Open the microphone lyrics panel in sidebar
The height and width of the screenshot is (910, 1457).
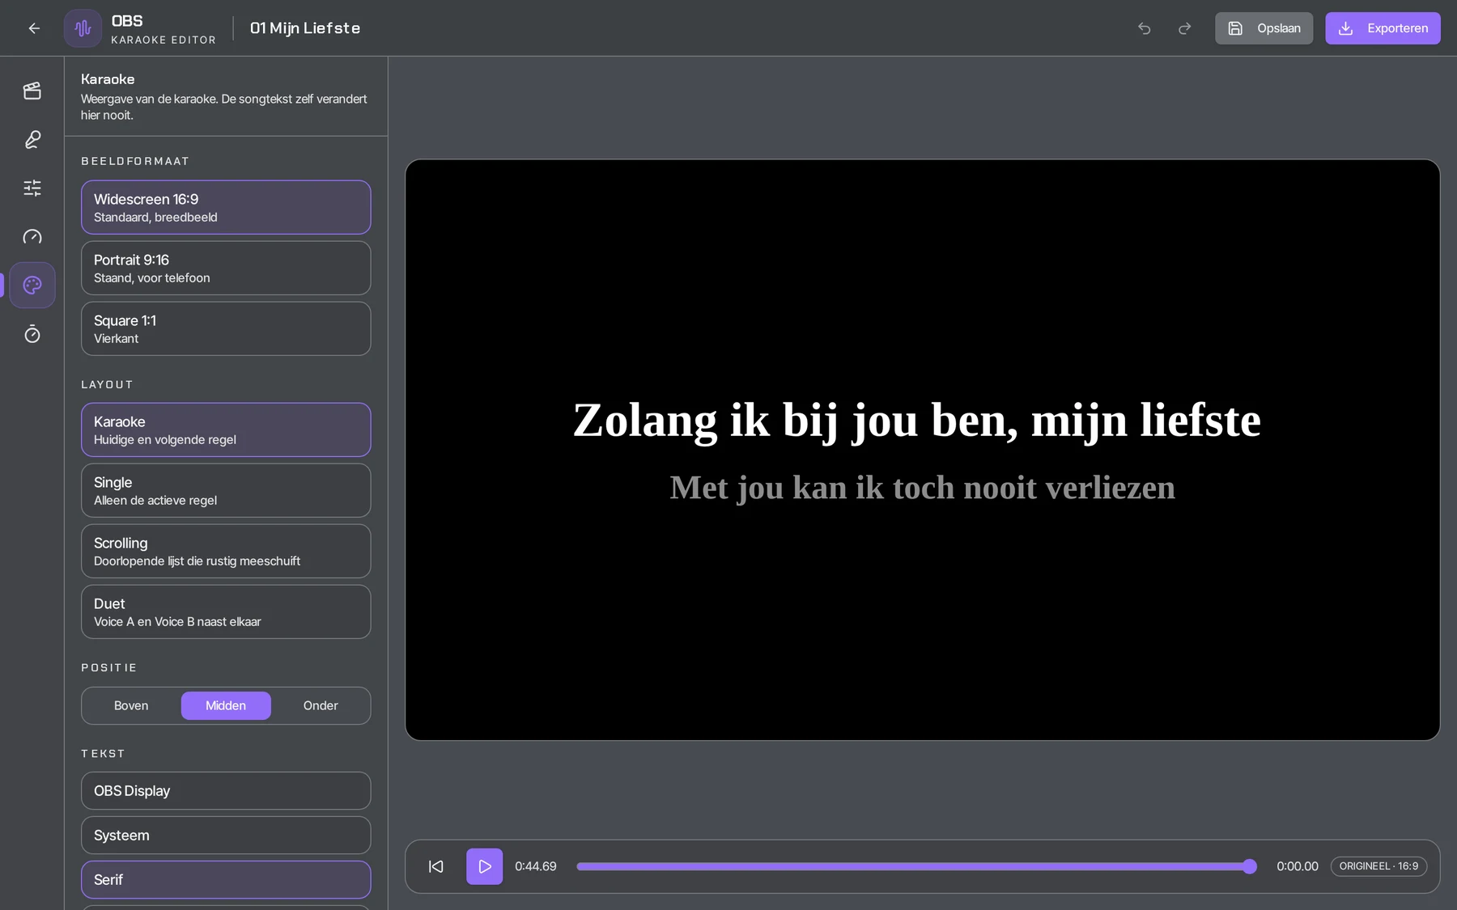tap(32, 139)
